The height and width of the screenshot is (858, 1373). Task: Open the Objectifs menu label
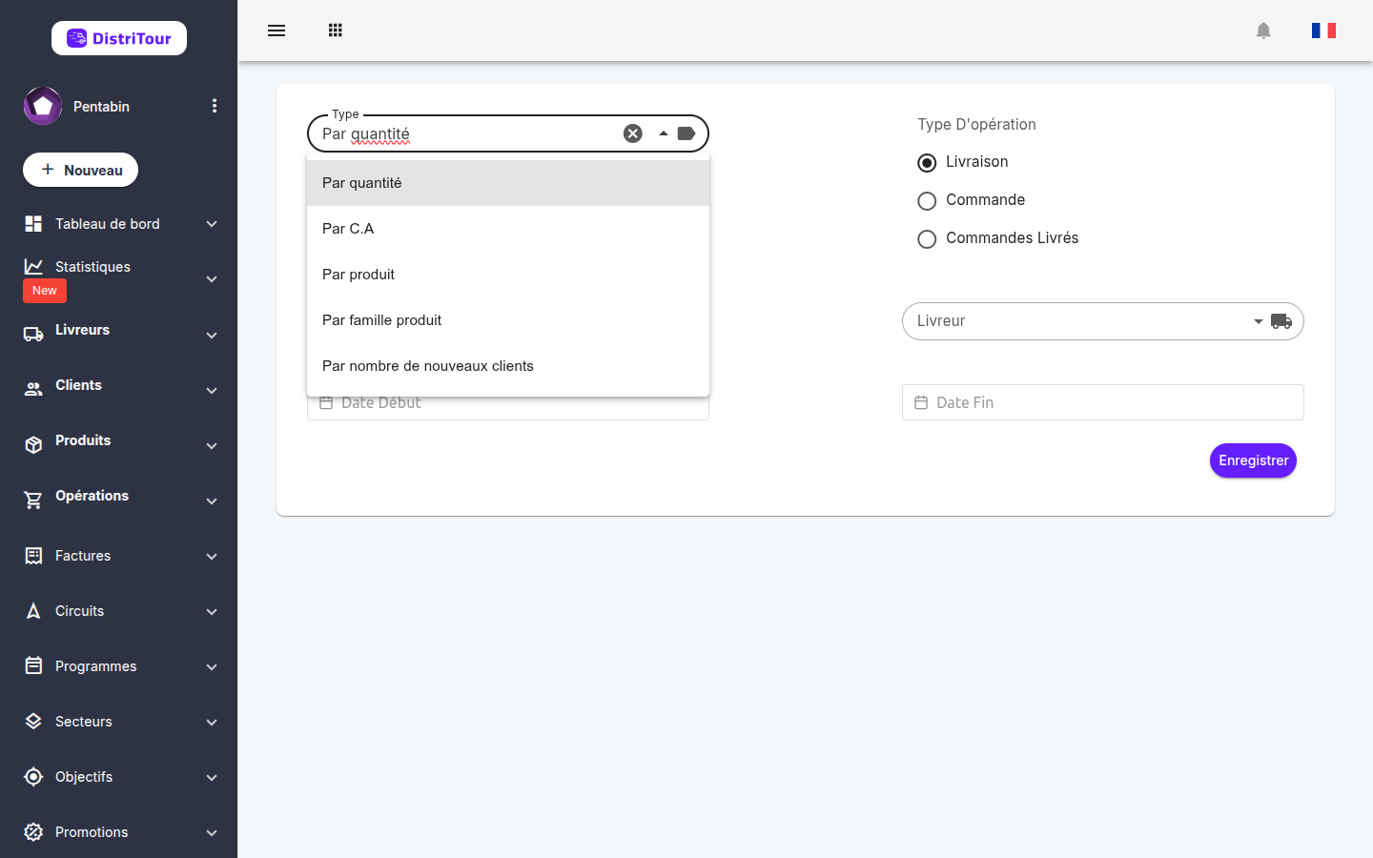84,777
